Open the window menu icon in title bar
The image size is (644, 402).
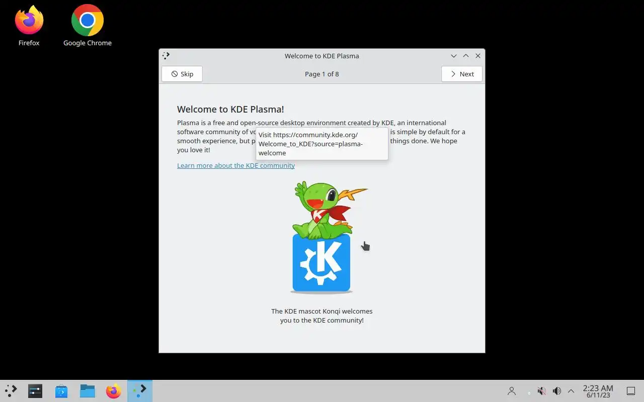166,56
